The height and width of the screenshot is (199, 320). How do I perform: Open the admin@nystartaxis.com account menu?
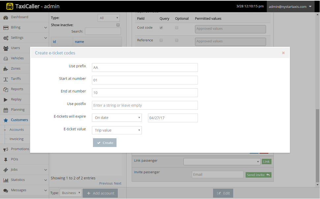point(289,6)
